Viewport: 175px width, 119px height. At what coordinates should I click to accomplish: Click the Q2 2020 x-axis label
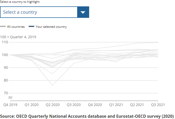pos(52,105)
